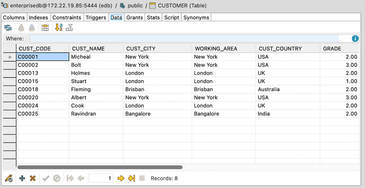Screen dimensions: 365x188
Task: Delete record using the X icon
Action: (33, 178)
